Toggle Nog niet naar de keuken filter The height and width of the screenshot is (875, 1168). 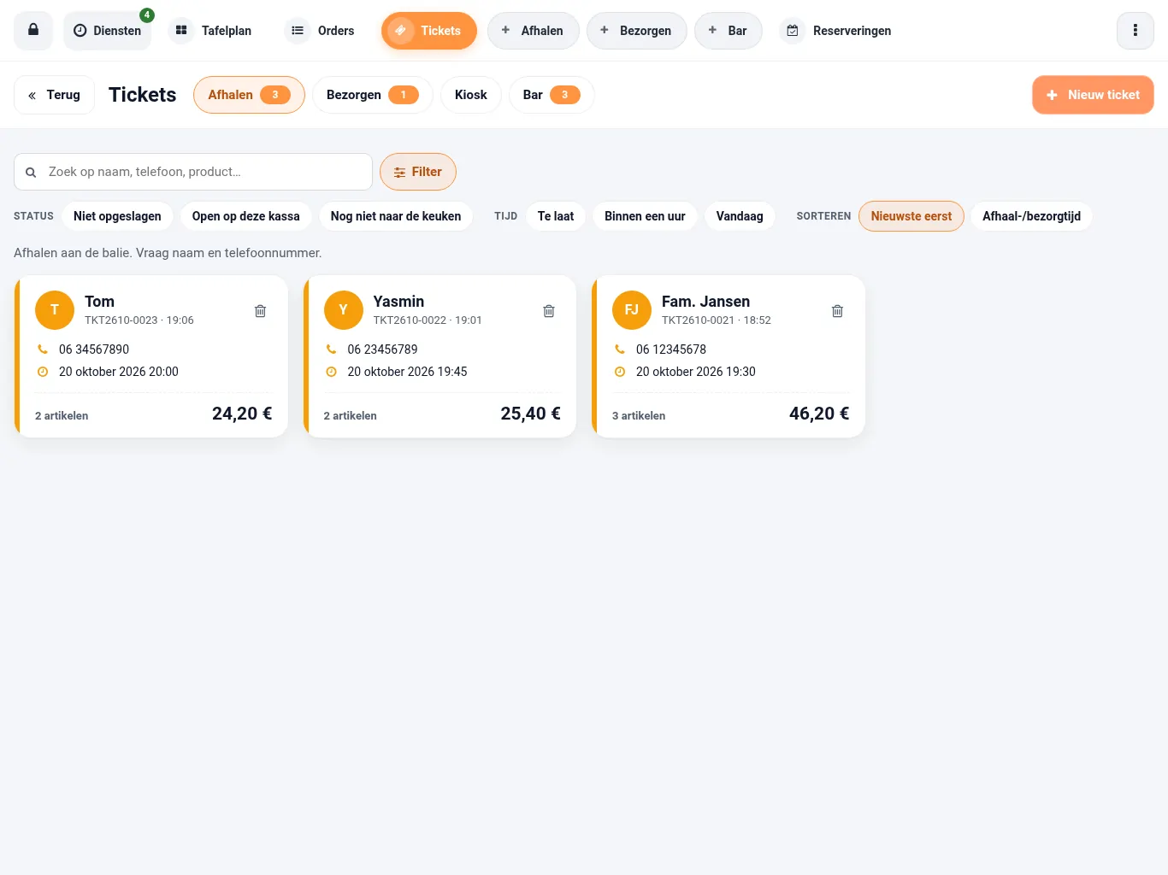click(x=396, y=216)
